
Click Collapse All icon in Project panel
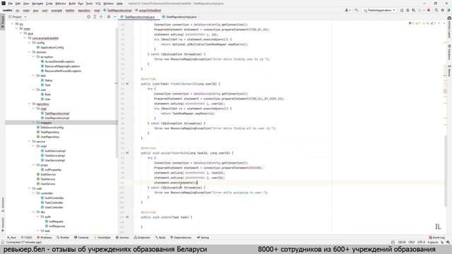tap(101, 17)
